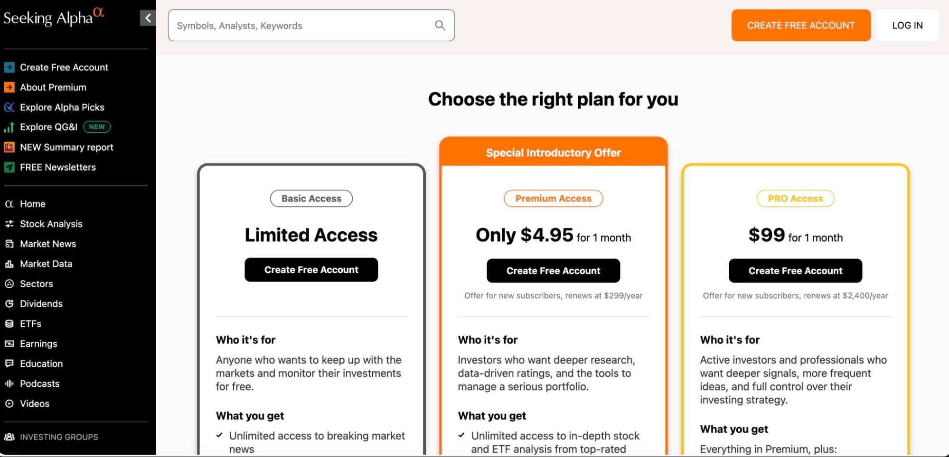Image resolution: width=949 pixels, height=457 pixels.
Task: Click the search magnifier icon
Action: tap(440, 25)
